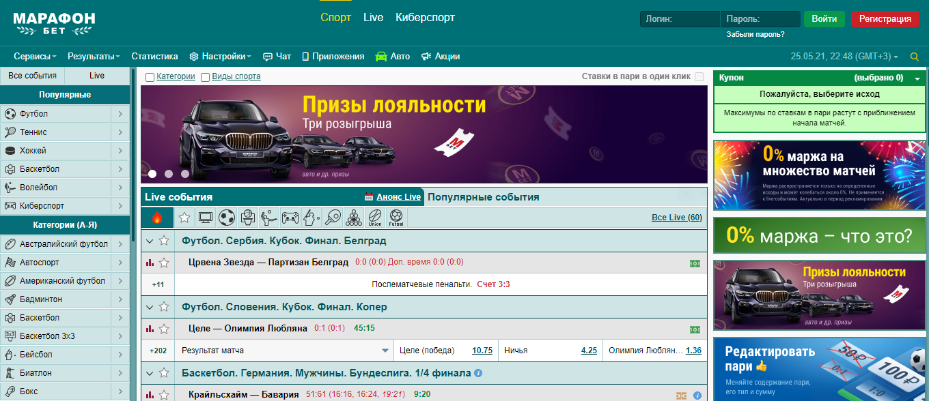Collapse the Купон panel arrow
The height and width of the screenshot is (401, 929).
(x=917, y=78)
